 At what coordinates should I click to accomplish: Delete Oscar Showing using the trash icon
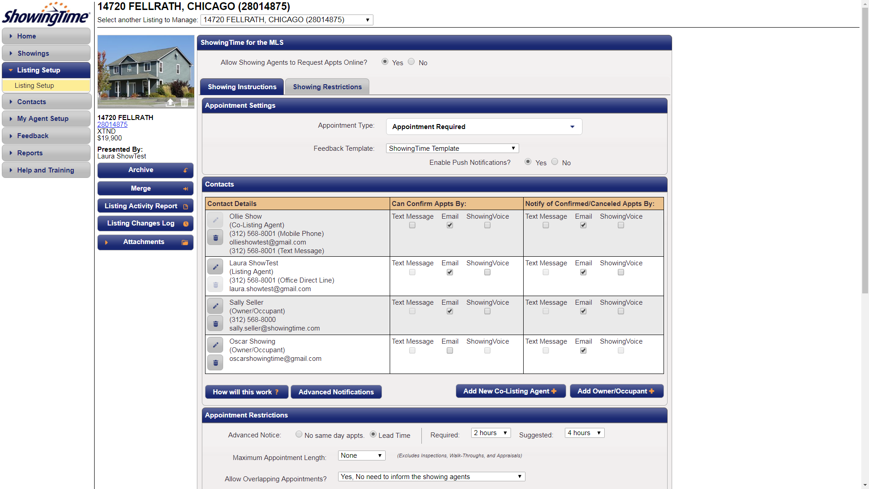(x=215, y=363)
